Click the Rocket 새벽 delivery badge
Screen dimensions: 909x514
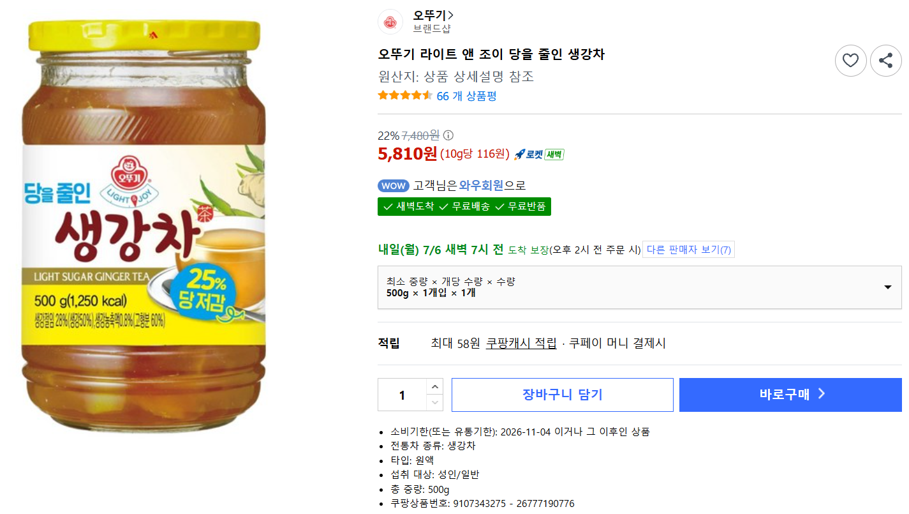coord(539,155)
